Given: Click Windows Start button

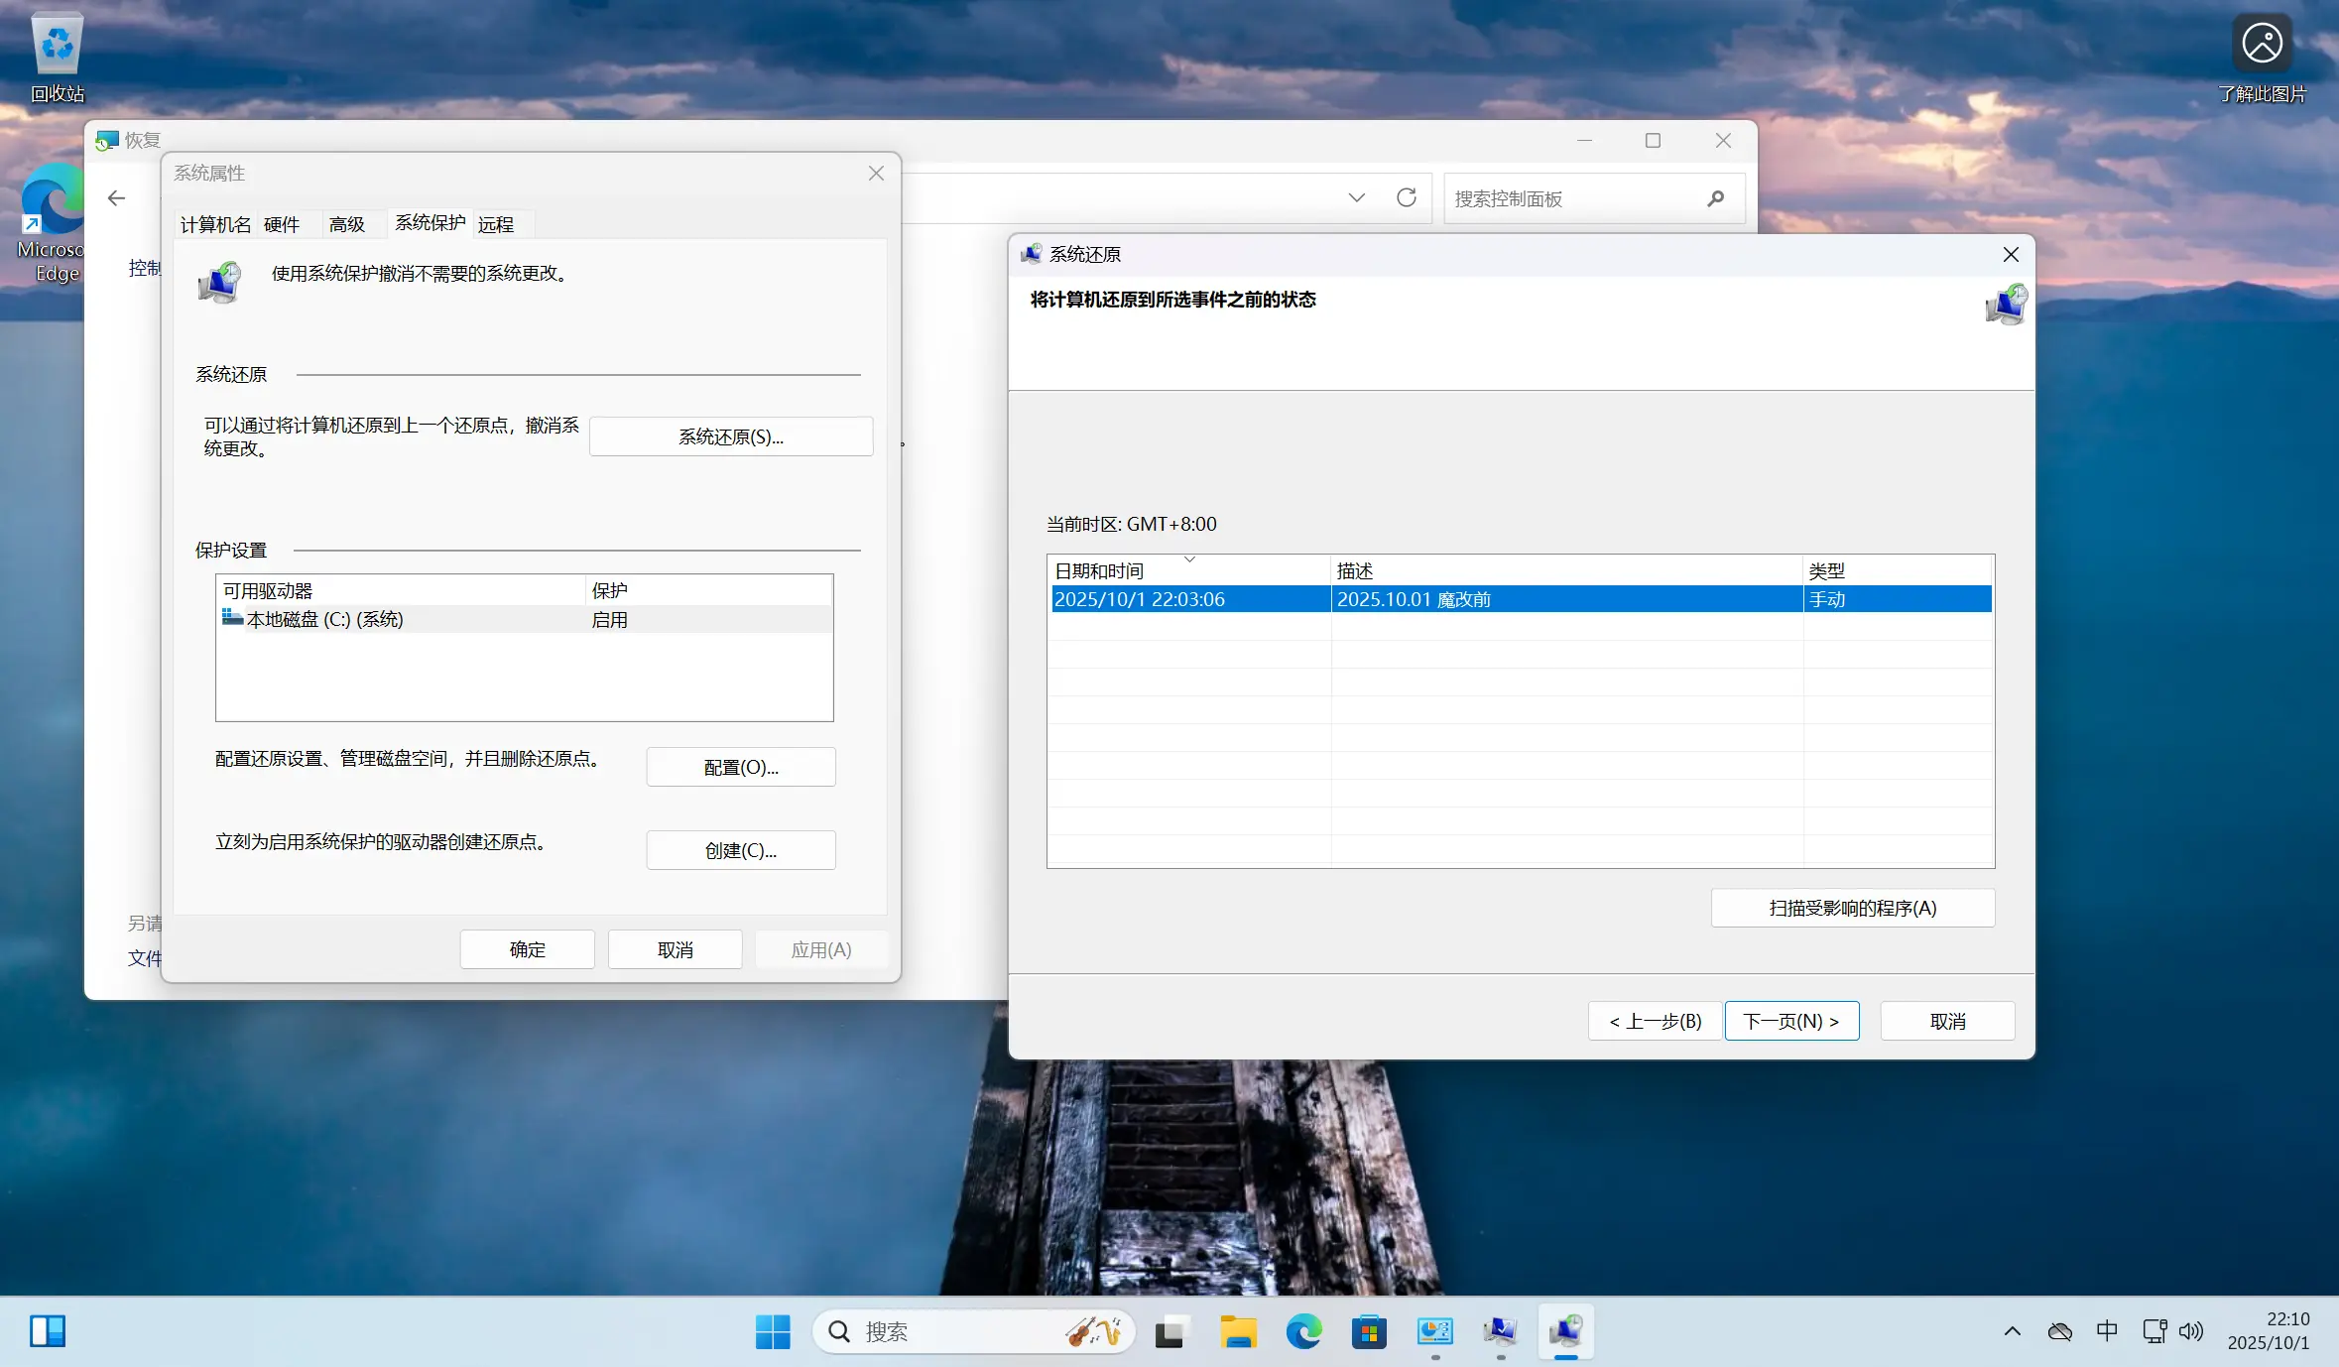Looking at the screenshot, I should click(773, 1331).
